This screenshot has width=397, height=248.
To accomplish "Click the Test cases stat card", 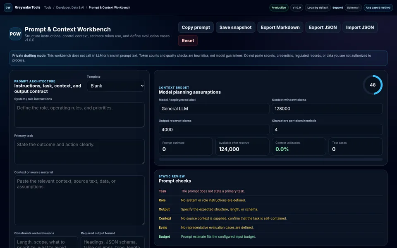I will coord(356,146).
